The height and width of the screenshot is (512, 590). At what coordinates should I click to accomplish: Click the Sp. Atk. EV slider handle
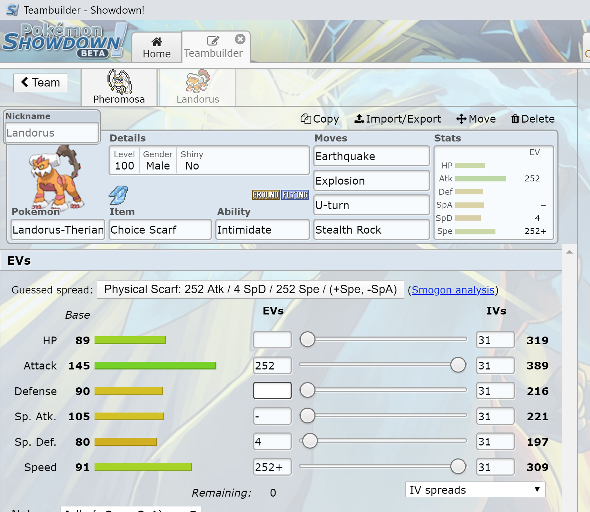[307, 416]
